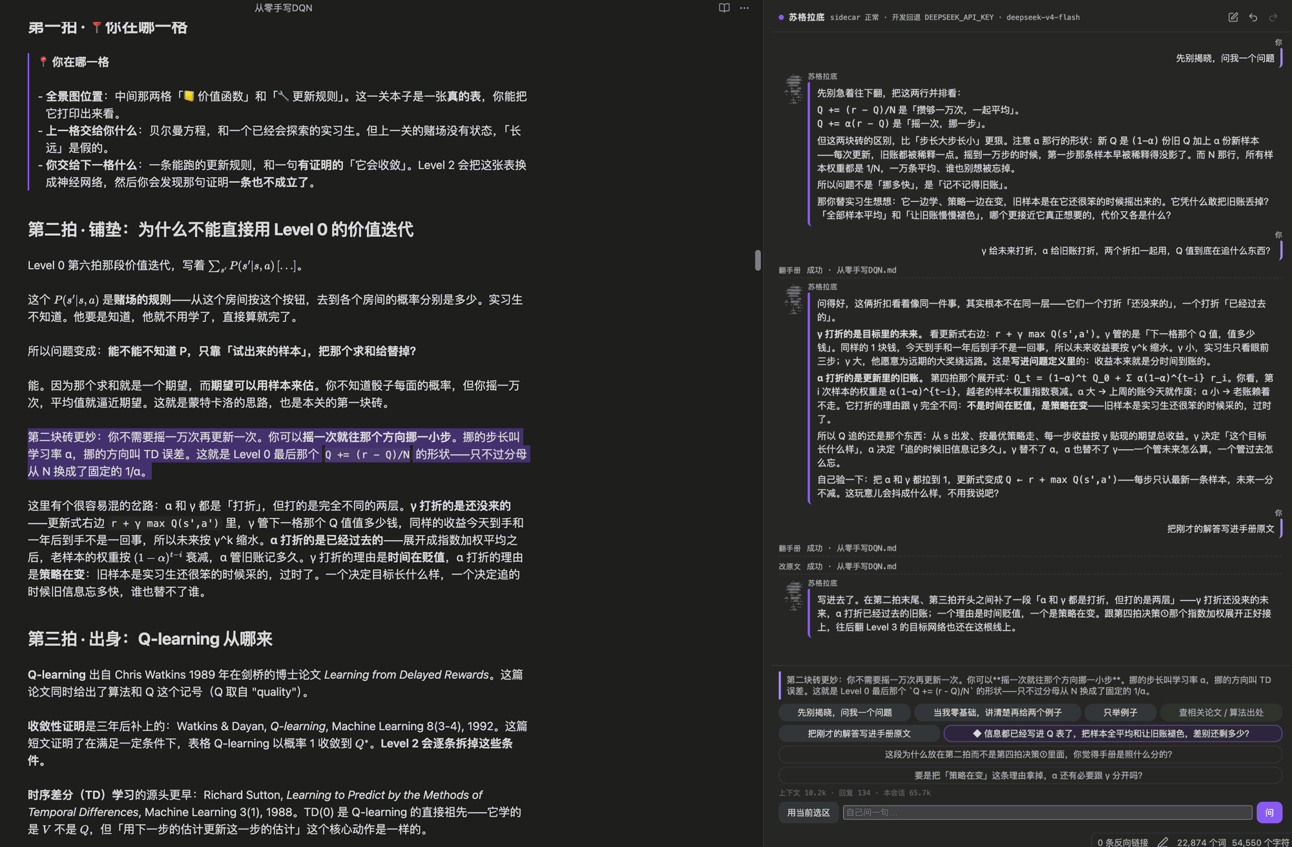The image size is (1292, 847).
Task: Click the italic title Learning from Delayed Rewards
Action: coord(406,674)
